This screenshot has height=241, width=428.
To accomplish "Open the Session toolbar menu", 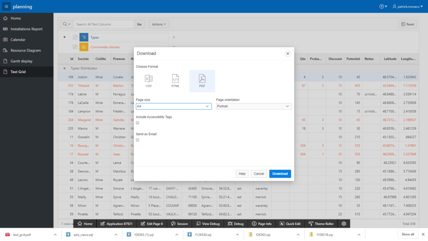I will tap(179, 224).
